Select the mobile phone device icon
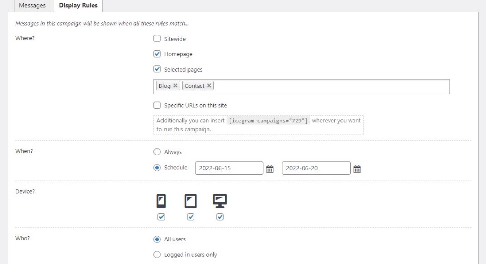Screen dimensions: 486x264 tap(161, 201)
